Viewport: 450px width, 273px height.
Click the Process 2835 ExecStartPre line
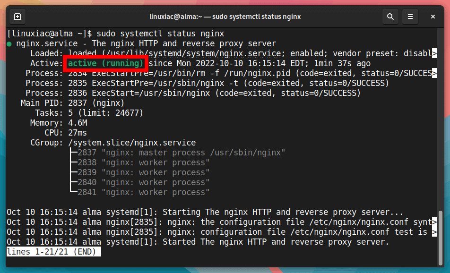(207, 83)
